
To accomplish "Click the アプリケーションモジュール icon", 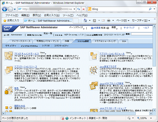I will click(94, 56).
